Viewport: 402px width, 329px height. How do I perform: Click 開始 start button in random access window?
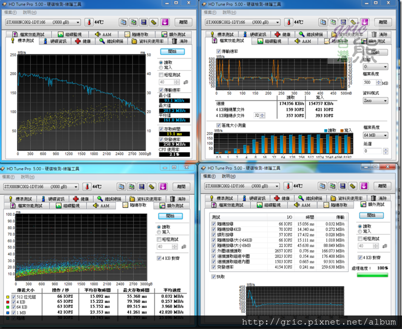pyautogui.click(x=170, y=216)
